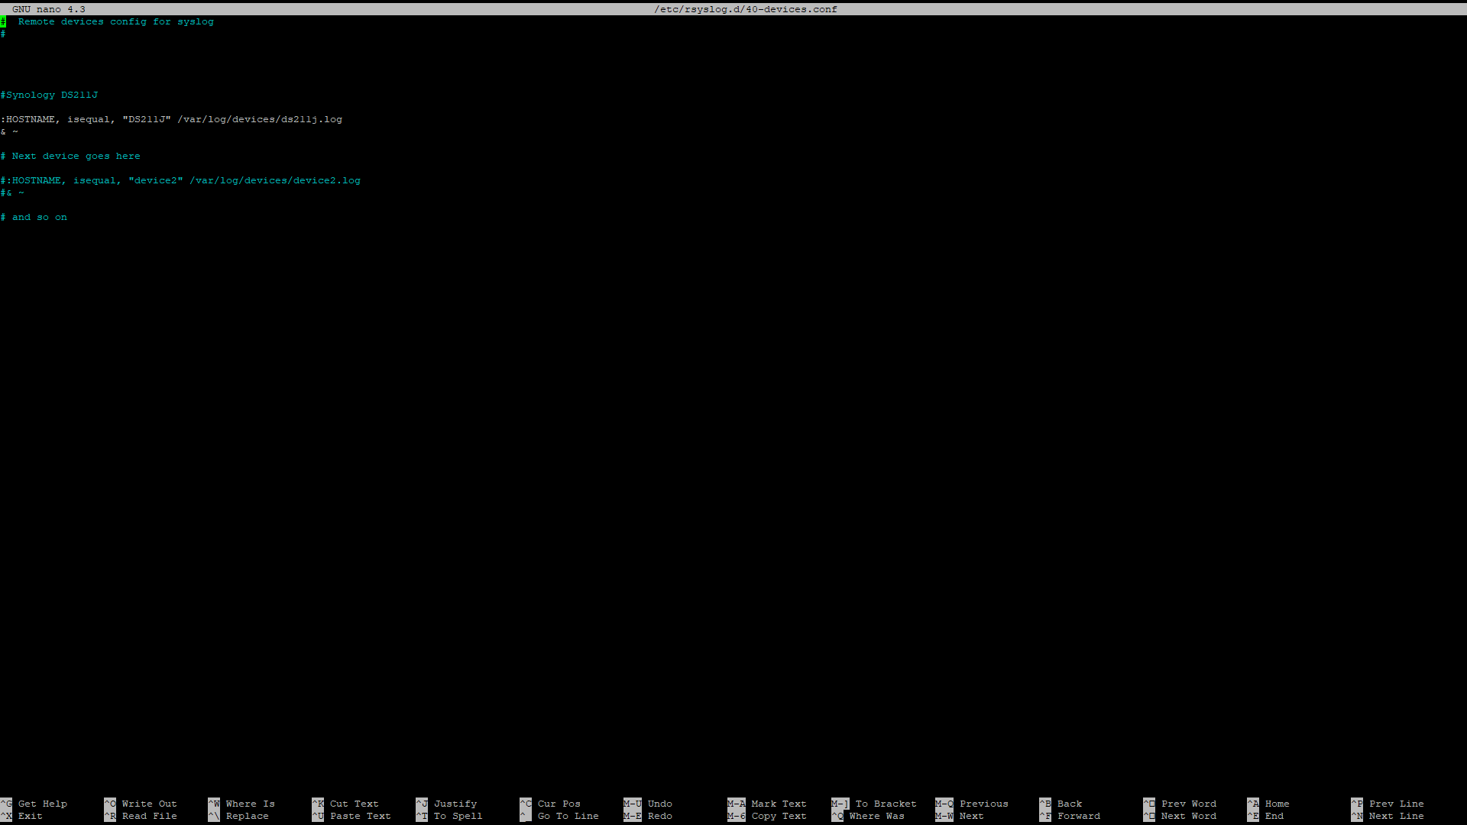Viewport: 1467px width, 825px height.
Task: Select Undo in the shortcut bar
Action: (660, 804)
